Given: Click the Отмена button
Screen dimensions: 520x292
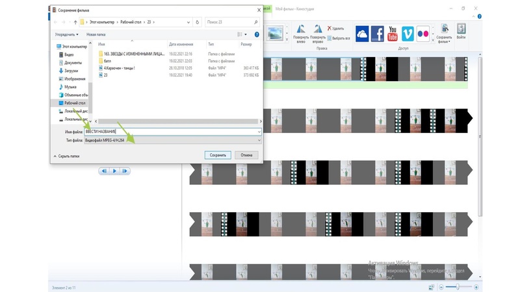Looking at the screenshot, I should pos(246,156).
